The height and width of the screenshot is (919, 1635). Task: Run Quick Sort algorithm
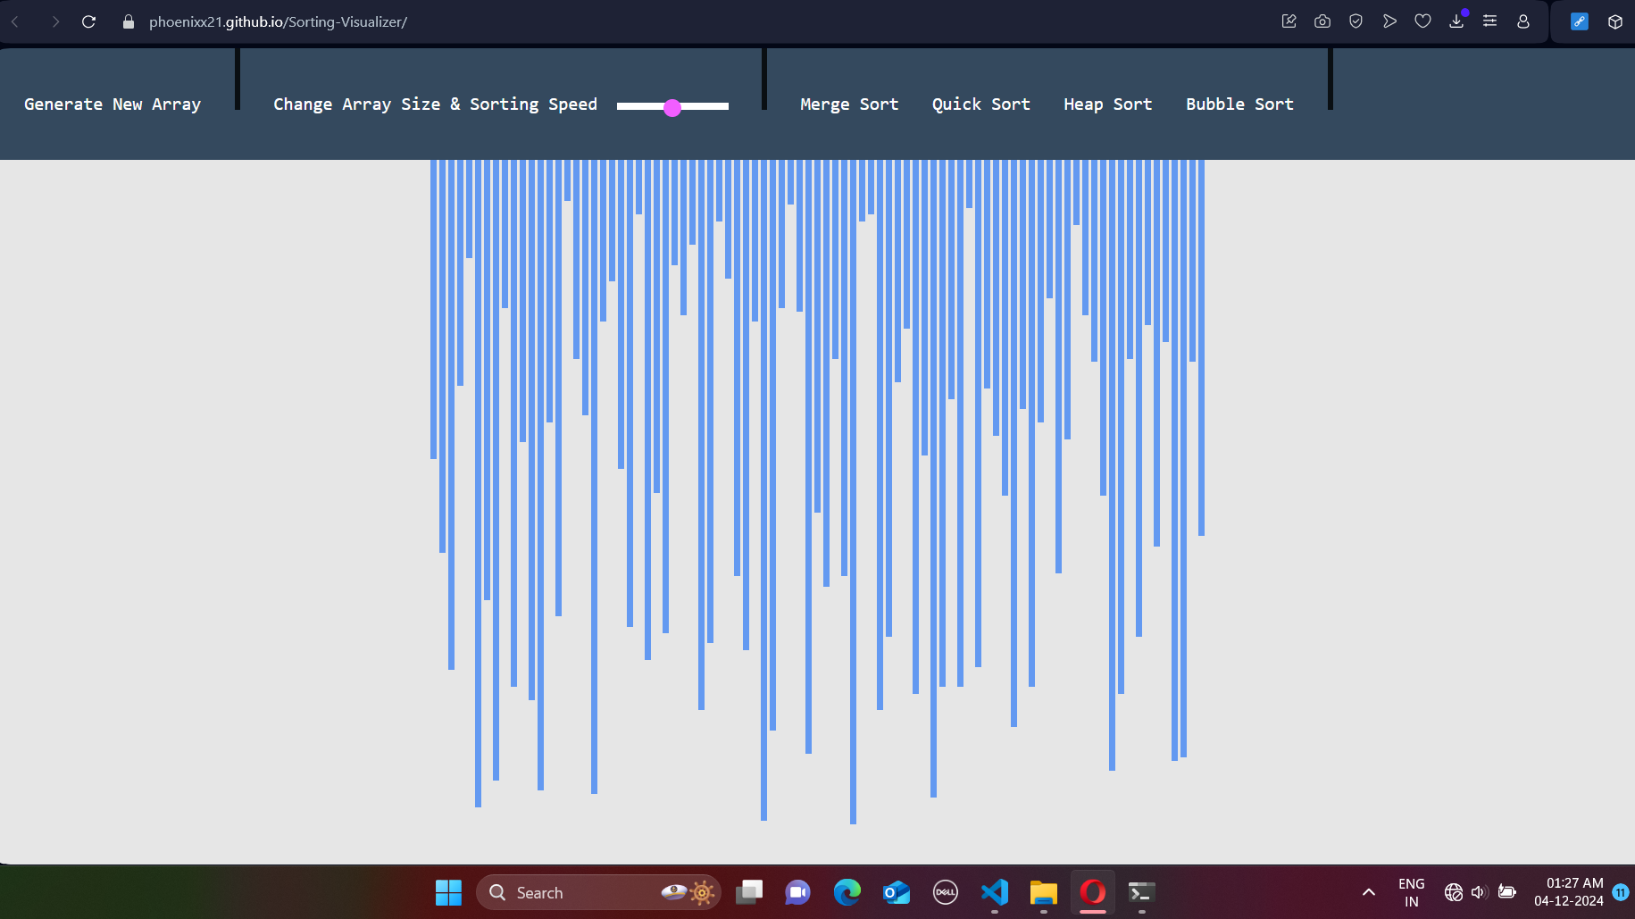tap(981, 104)
